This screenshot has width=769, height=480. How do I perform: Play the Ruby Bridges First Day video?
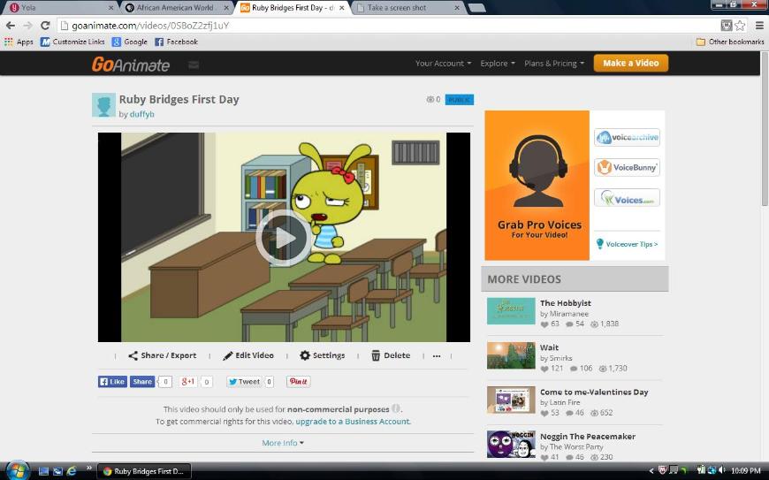coord(284,238)
